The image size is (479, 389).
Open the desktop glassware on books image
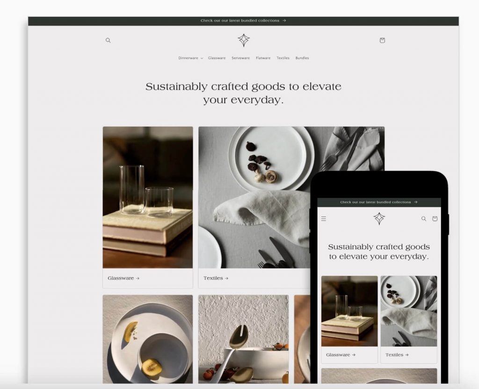[148, 198]
